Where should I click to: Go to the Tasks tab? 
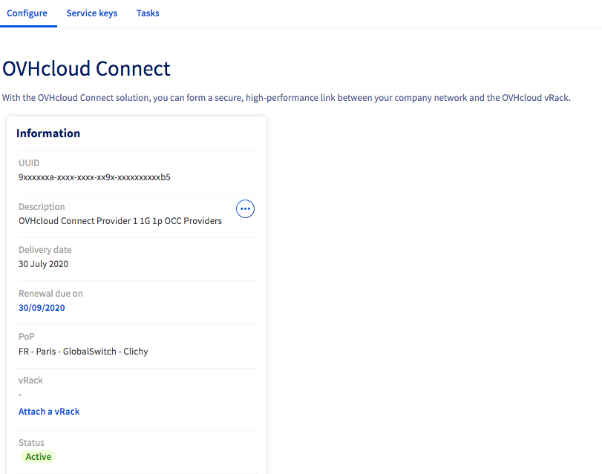[148, 13]
